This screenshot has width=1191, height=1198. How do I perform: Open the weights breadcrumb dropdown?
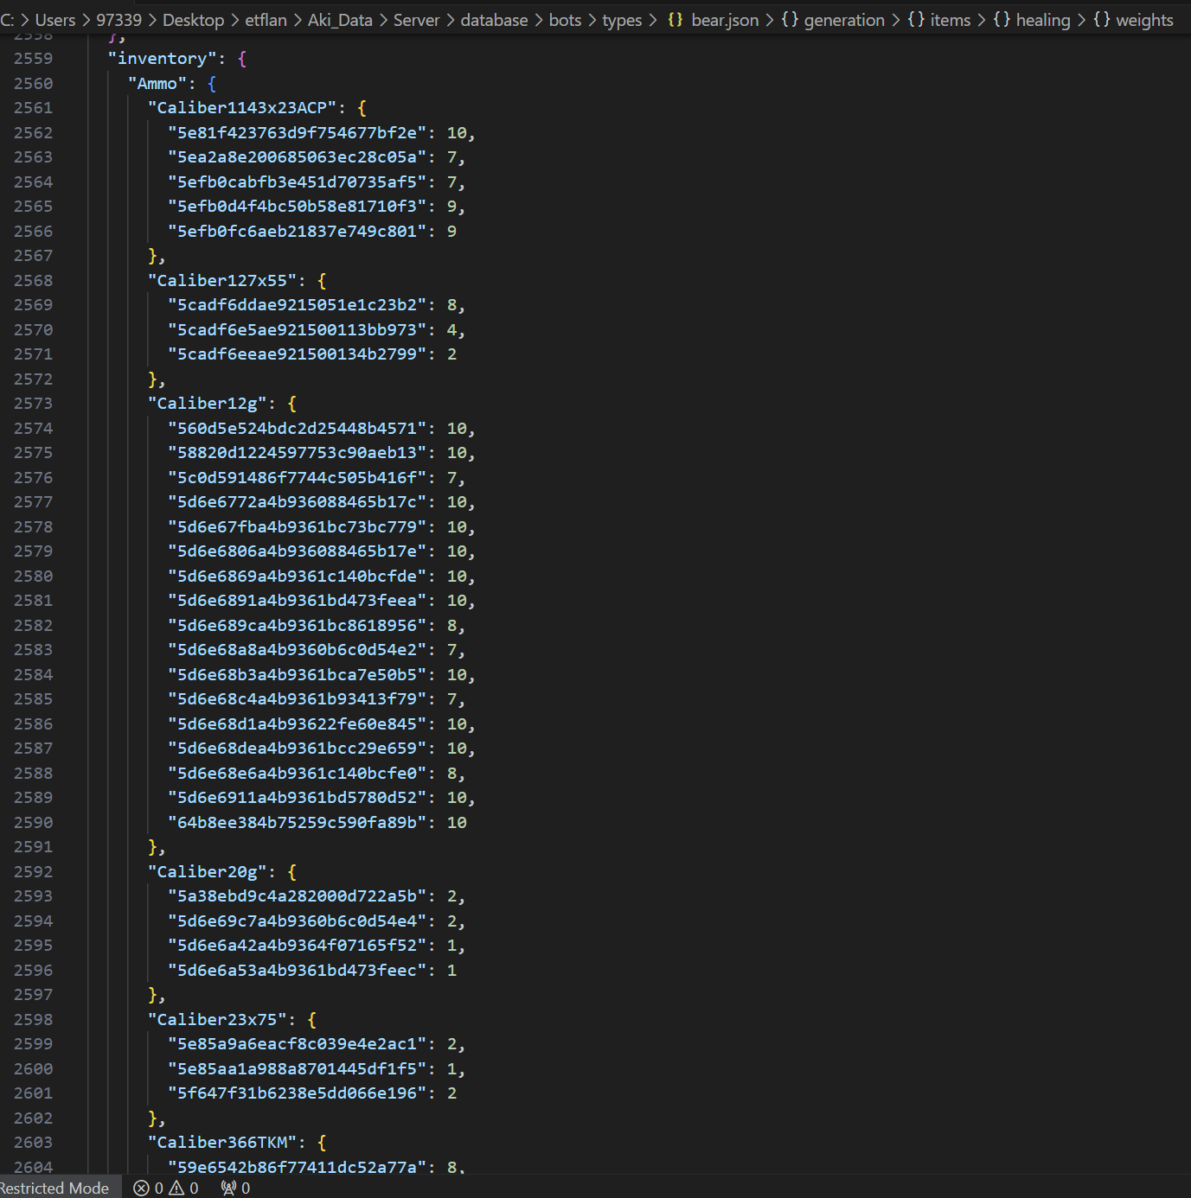[x=1144, y=20]
